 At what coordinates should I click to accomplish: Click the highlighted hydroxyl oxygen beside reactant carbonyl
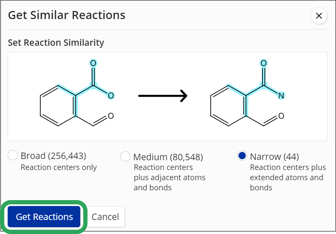click(x=111, y=96)
